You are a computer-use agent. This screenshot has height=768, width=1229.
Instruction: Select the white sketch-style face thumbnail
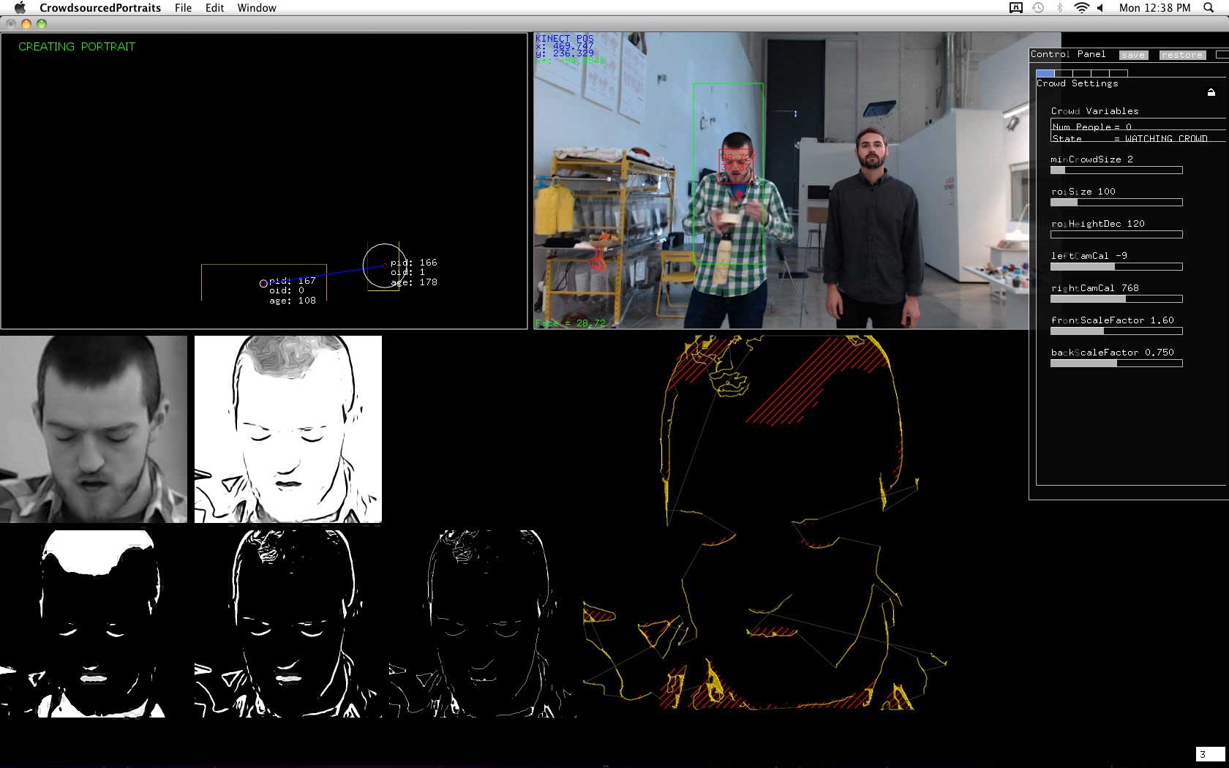tap(288, 429)
